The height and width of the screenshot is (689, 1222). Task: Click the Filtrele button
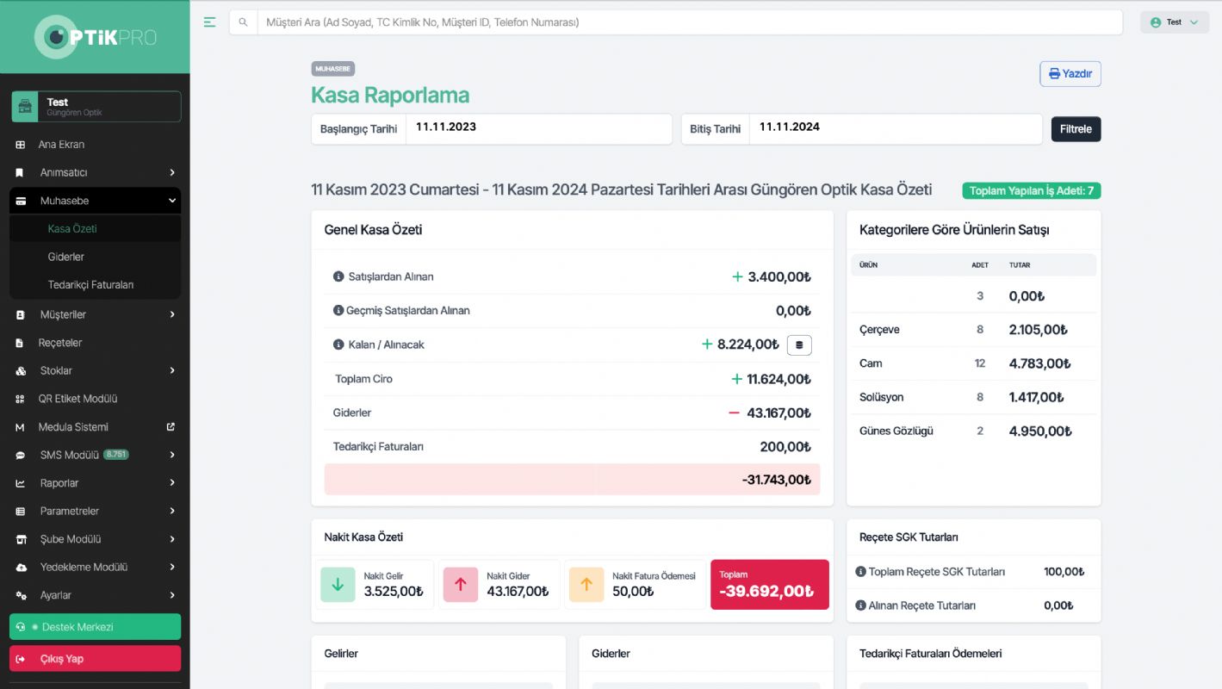[x=1076, y=129]
